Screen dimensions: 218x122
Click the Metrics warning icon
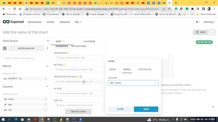click(x=64, y=65)
